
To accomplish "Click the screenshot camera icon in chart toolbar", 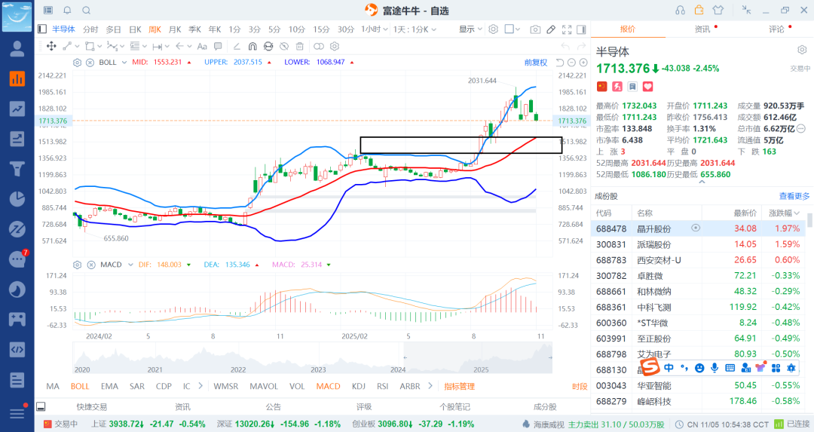I will point(535,29).
